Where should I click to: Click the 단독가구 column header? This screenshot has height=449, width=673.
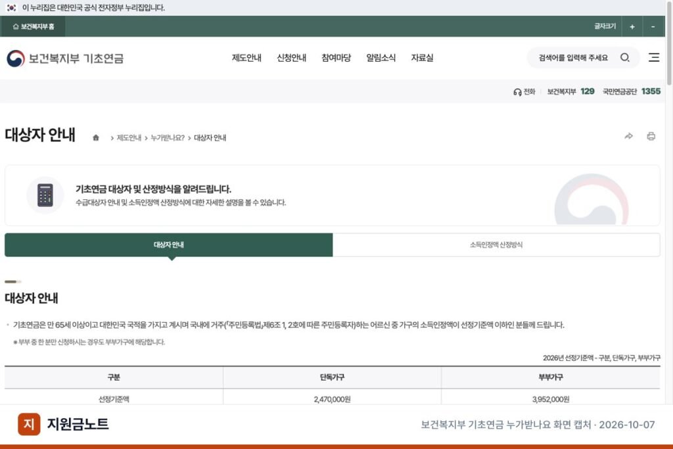(x=332, y=377)
